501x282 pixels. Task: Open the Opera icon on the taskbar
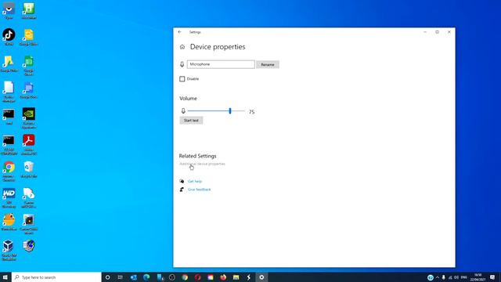(x=197, y=277)
